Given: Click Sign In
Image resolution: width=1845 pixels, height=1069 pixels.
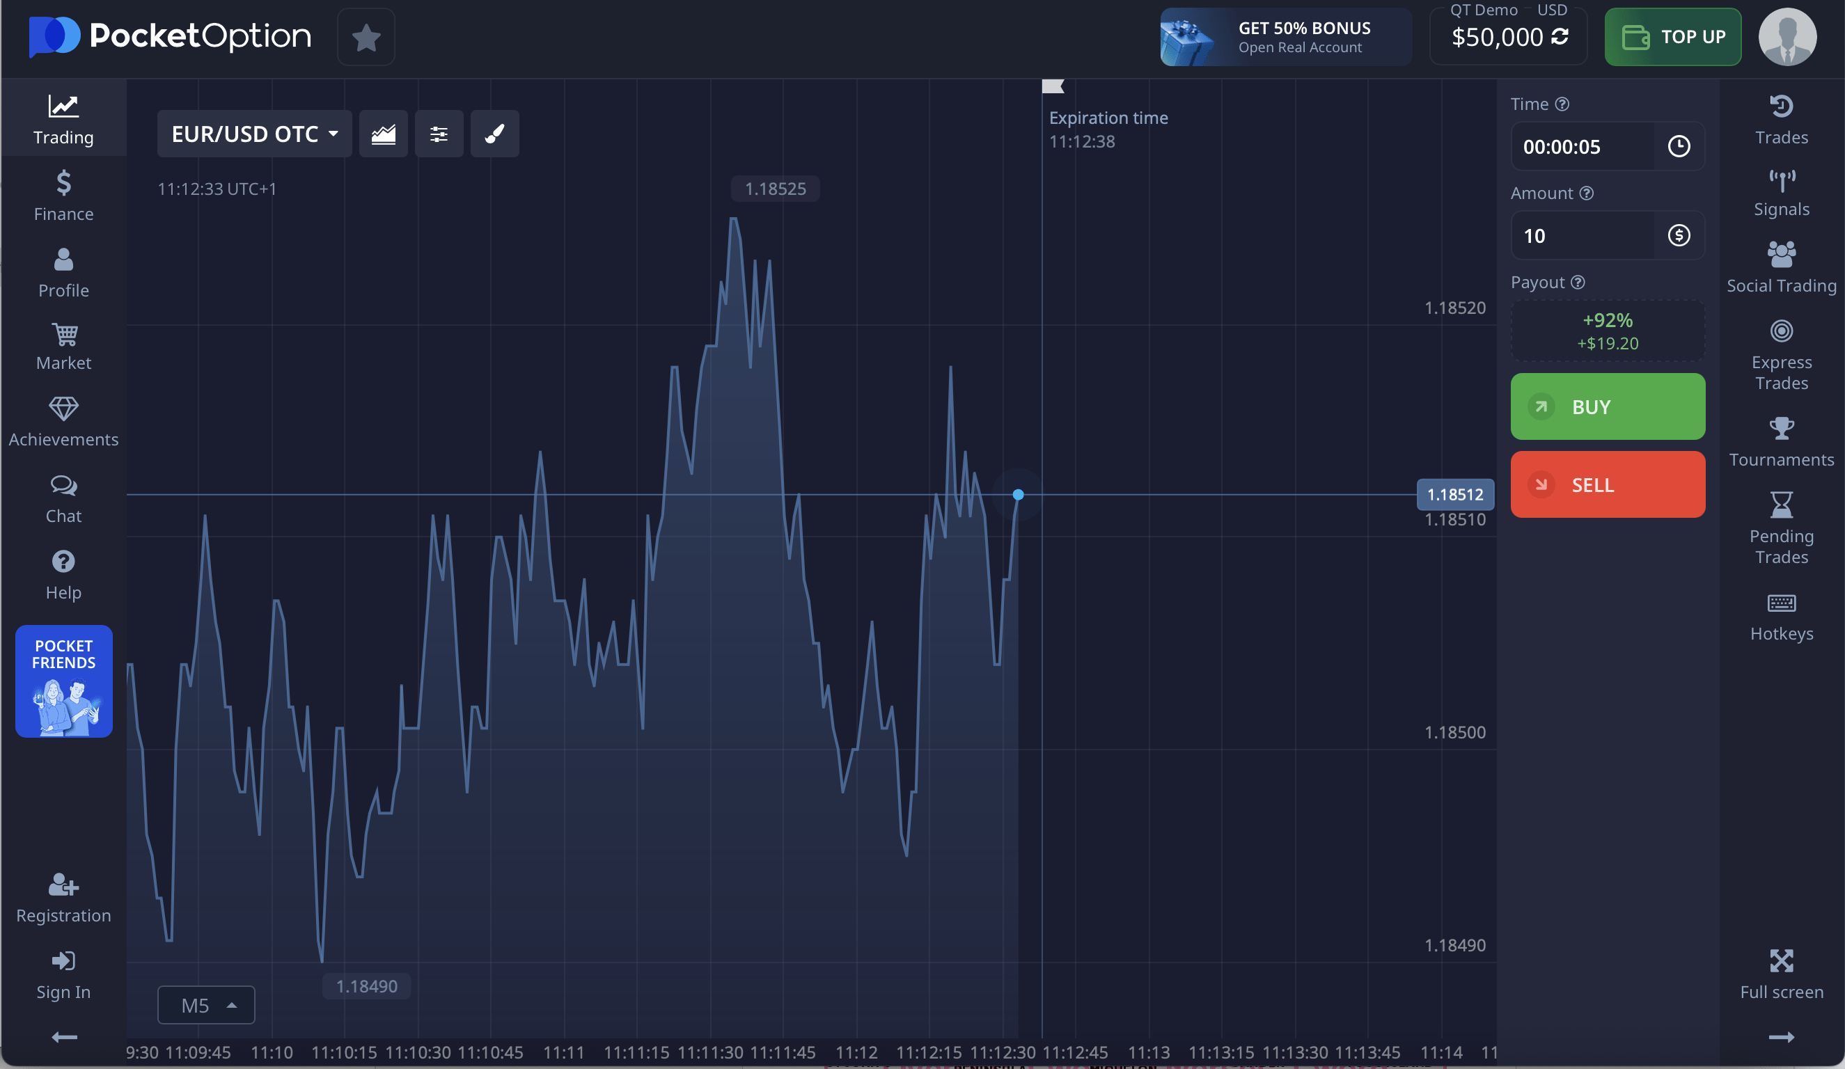Looking at the screenshot, I should pos(63,974).
